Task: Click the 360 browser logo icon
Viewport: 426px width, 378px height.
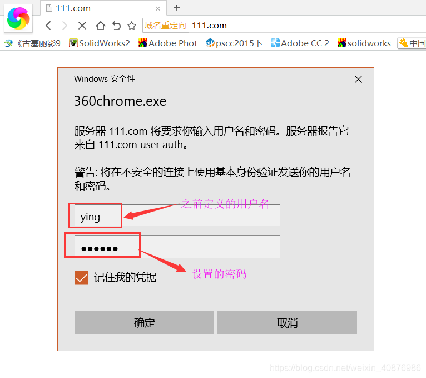Action: point(18,18)
